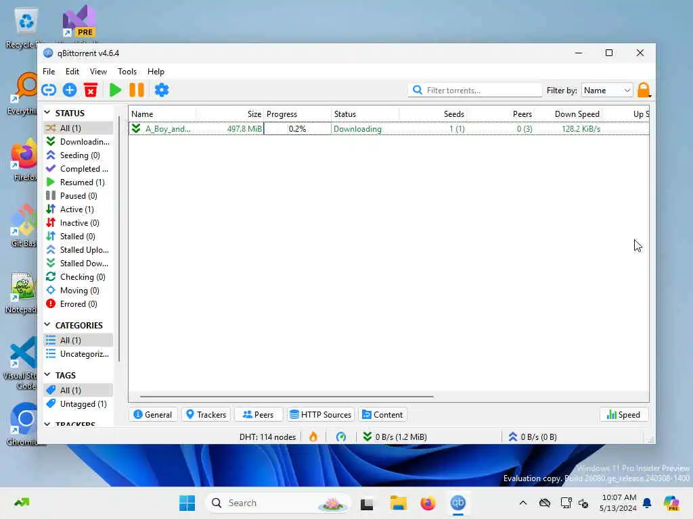Collapse the TAGS section chevron
693x519 pixels.
(x=47, y=374)
